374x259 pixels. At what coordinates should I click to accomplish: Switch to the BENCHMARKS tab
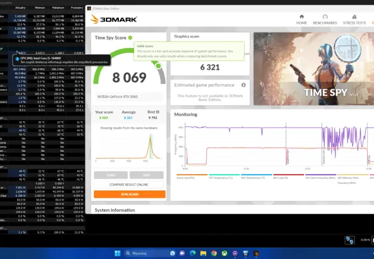pos(325,20)
